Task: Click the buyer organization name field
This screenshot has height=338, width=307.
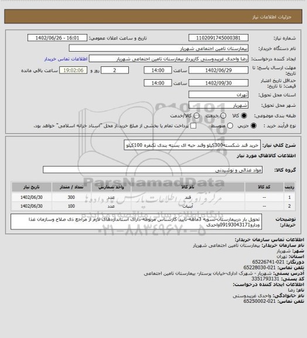Action: [x=158, y=48]
